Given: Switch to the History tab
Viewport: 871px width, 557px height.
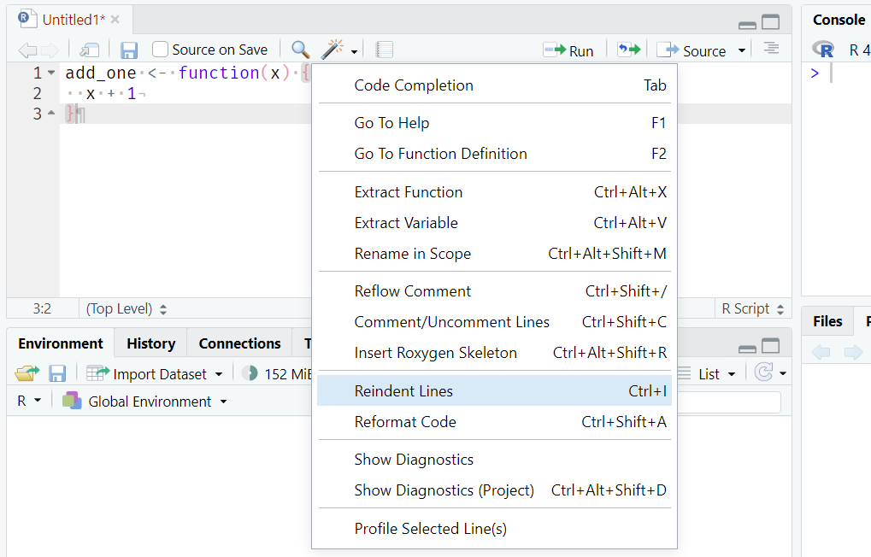Looking at the screenshot, I should coord(150,343).
